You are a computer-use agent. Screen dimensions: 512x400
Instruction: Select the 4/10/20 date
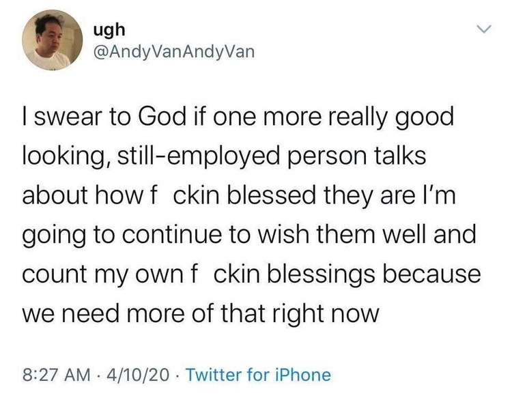click(139, 375)
